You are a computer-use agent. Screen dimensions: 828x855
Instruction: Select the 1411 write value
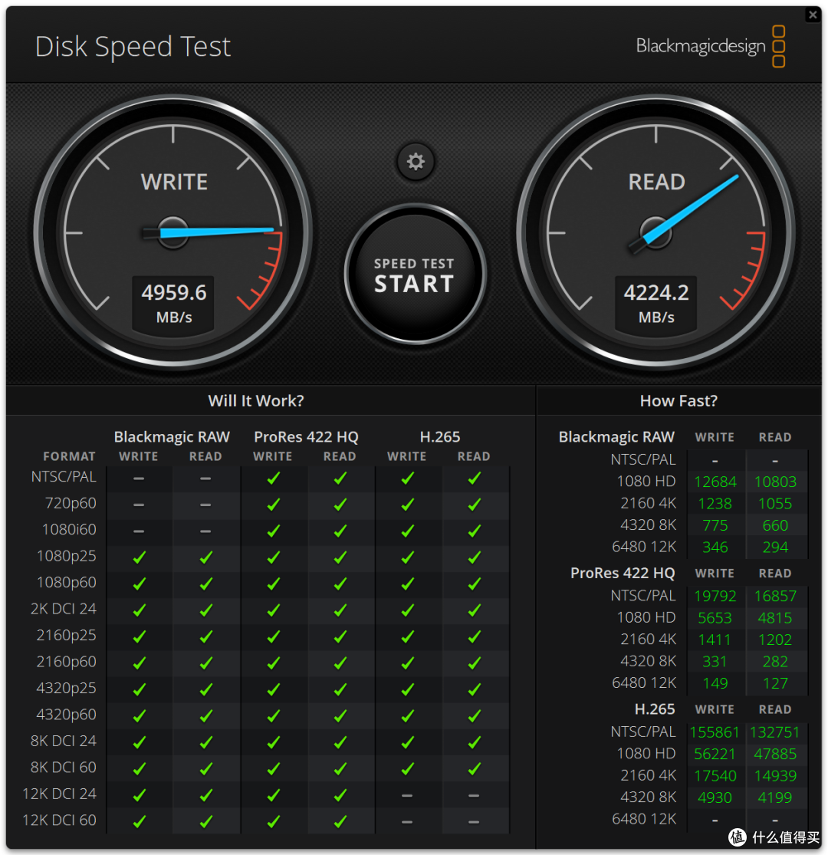715,640
